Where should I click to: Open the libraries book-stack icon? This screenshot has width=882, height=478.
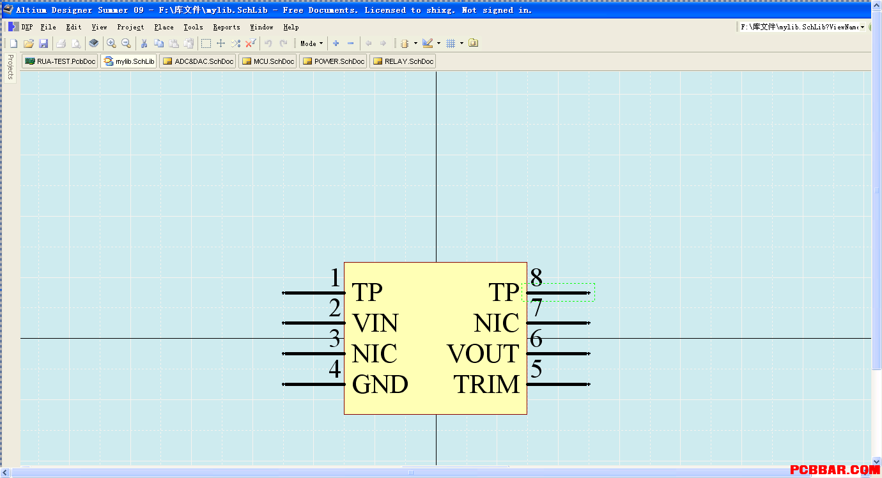coord(94,43)
